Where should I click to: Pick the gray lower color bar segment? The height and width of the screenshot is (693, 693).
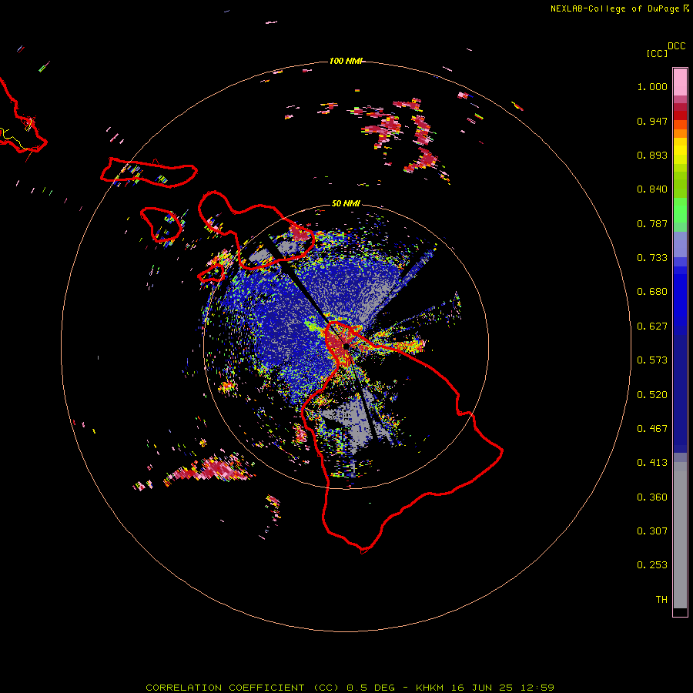click(680, 535)
